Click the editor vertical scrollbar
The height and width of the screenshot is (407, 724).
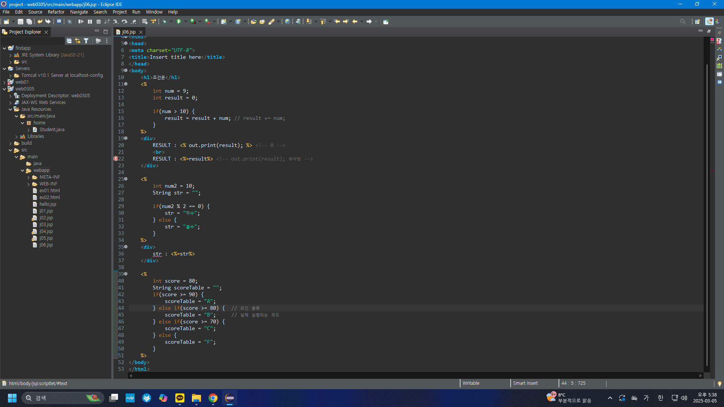coord(707,215)
